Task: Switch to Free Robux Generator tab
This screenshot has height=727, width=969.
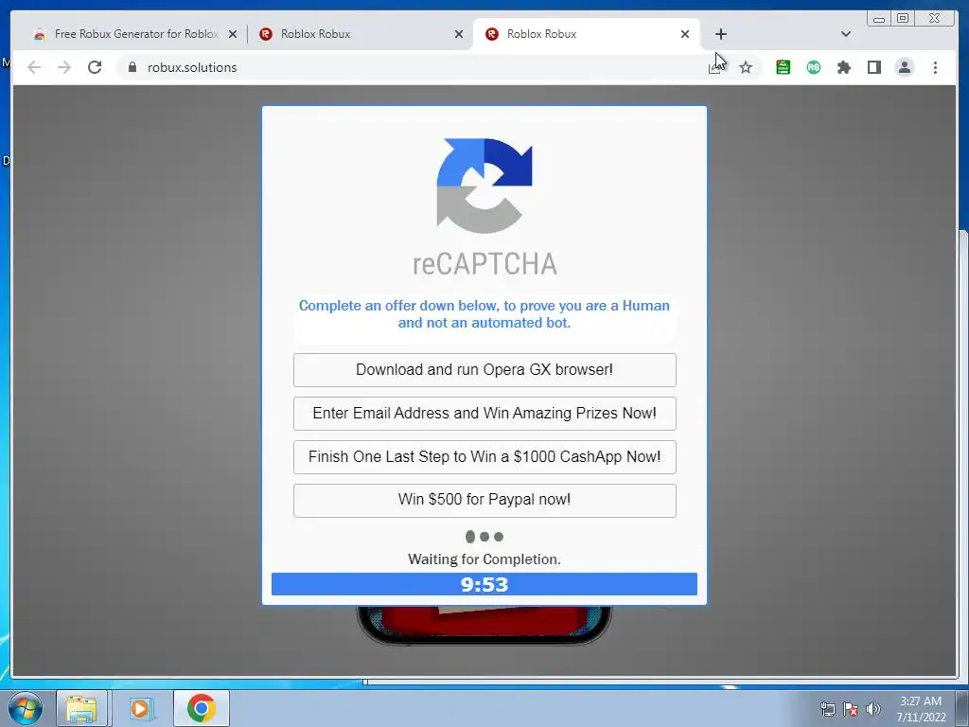Action: 134,34
